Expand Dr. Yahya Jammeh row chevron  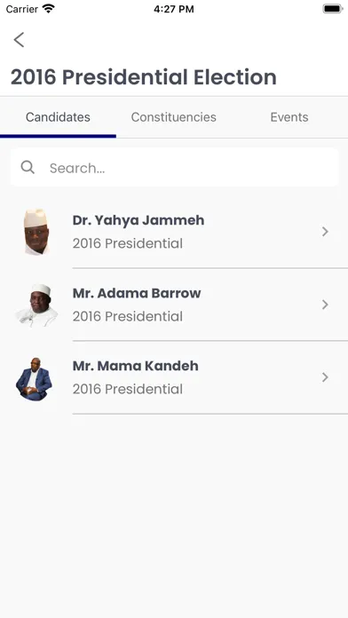click(325, 232)
